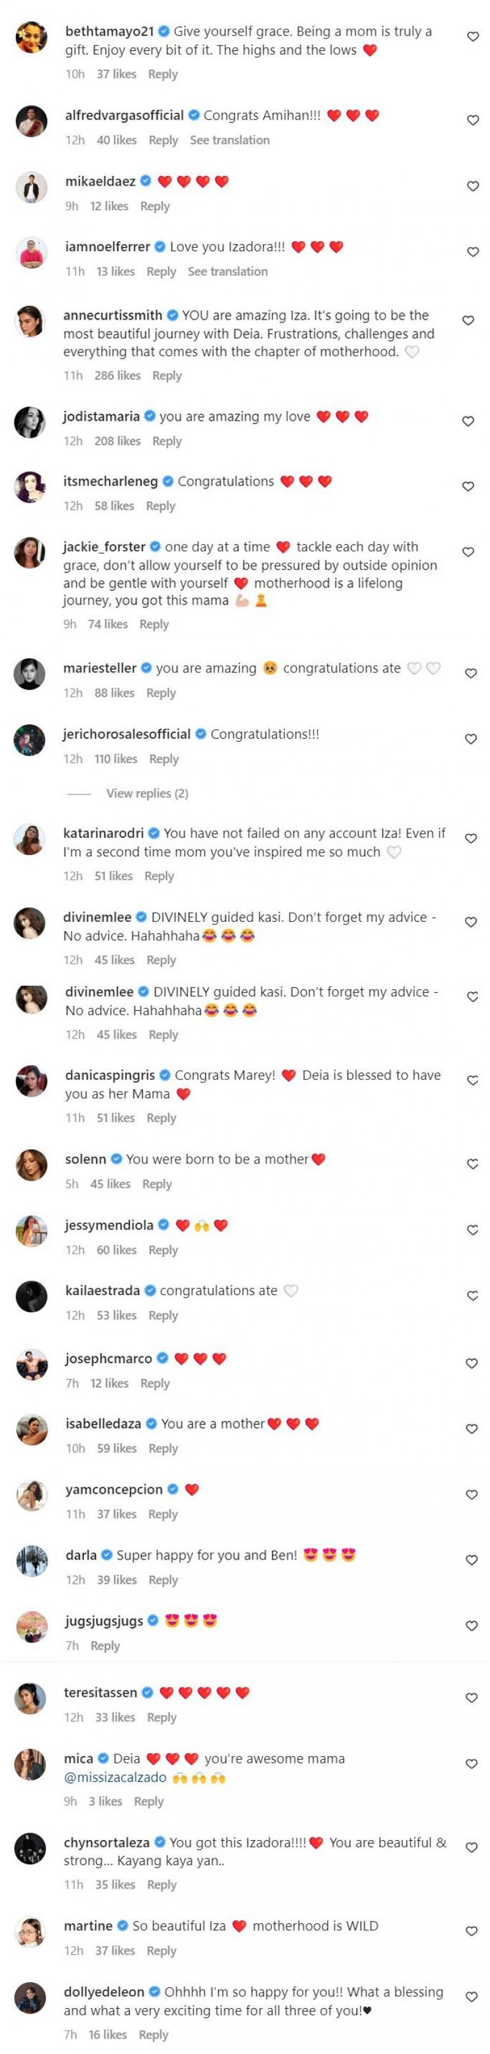Like bethtamayo21's comment with the heart
The width and height of the screenshot is (490, 2054).
pyautogui.click(x=472, y=37)
